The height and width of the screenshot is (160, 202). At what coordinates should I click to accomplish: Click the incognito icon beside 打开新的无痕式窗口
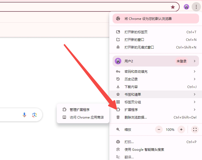click(118, 47)
